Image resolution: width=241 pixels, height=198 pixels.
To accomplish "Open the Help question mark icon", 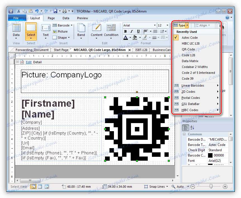I will 227,18.
